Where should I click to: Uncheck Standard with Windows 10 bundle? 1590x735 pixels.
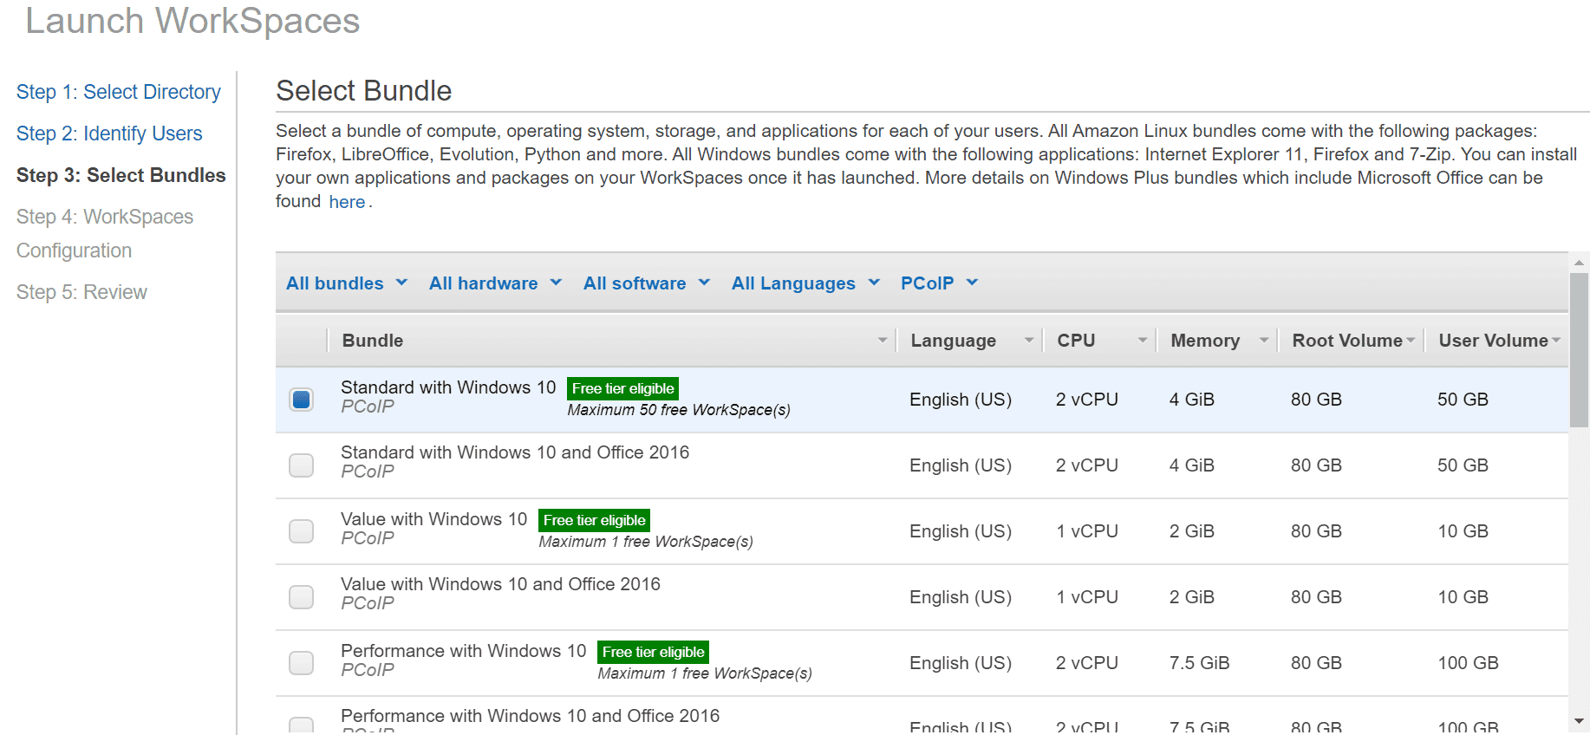coord(302,400)
